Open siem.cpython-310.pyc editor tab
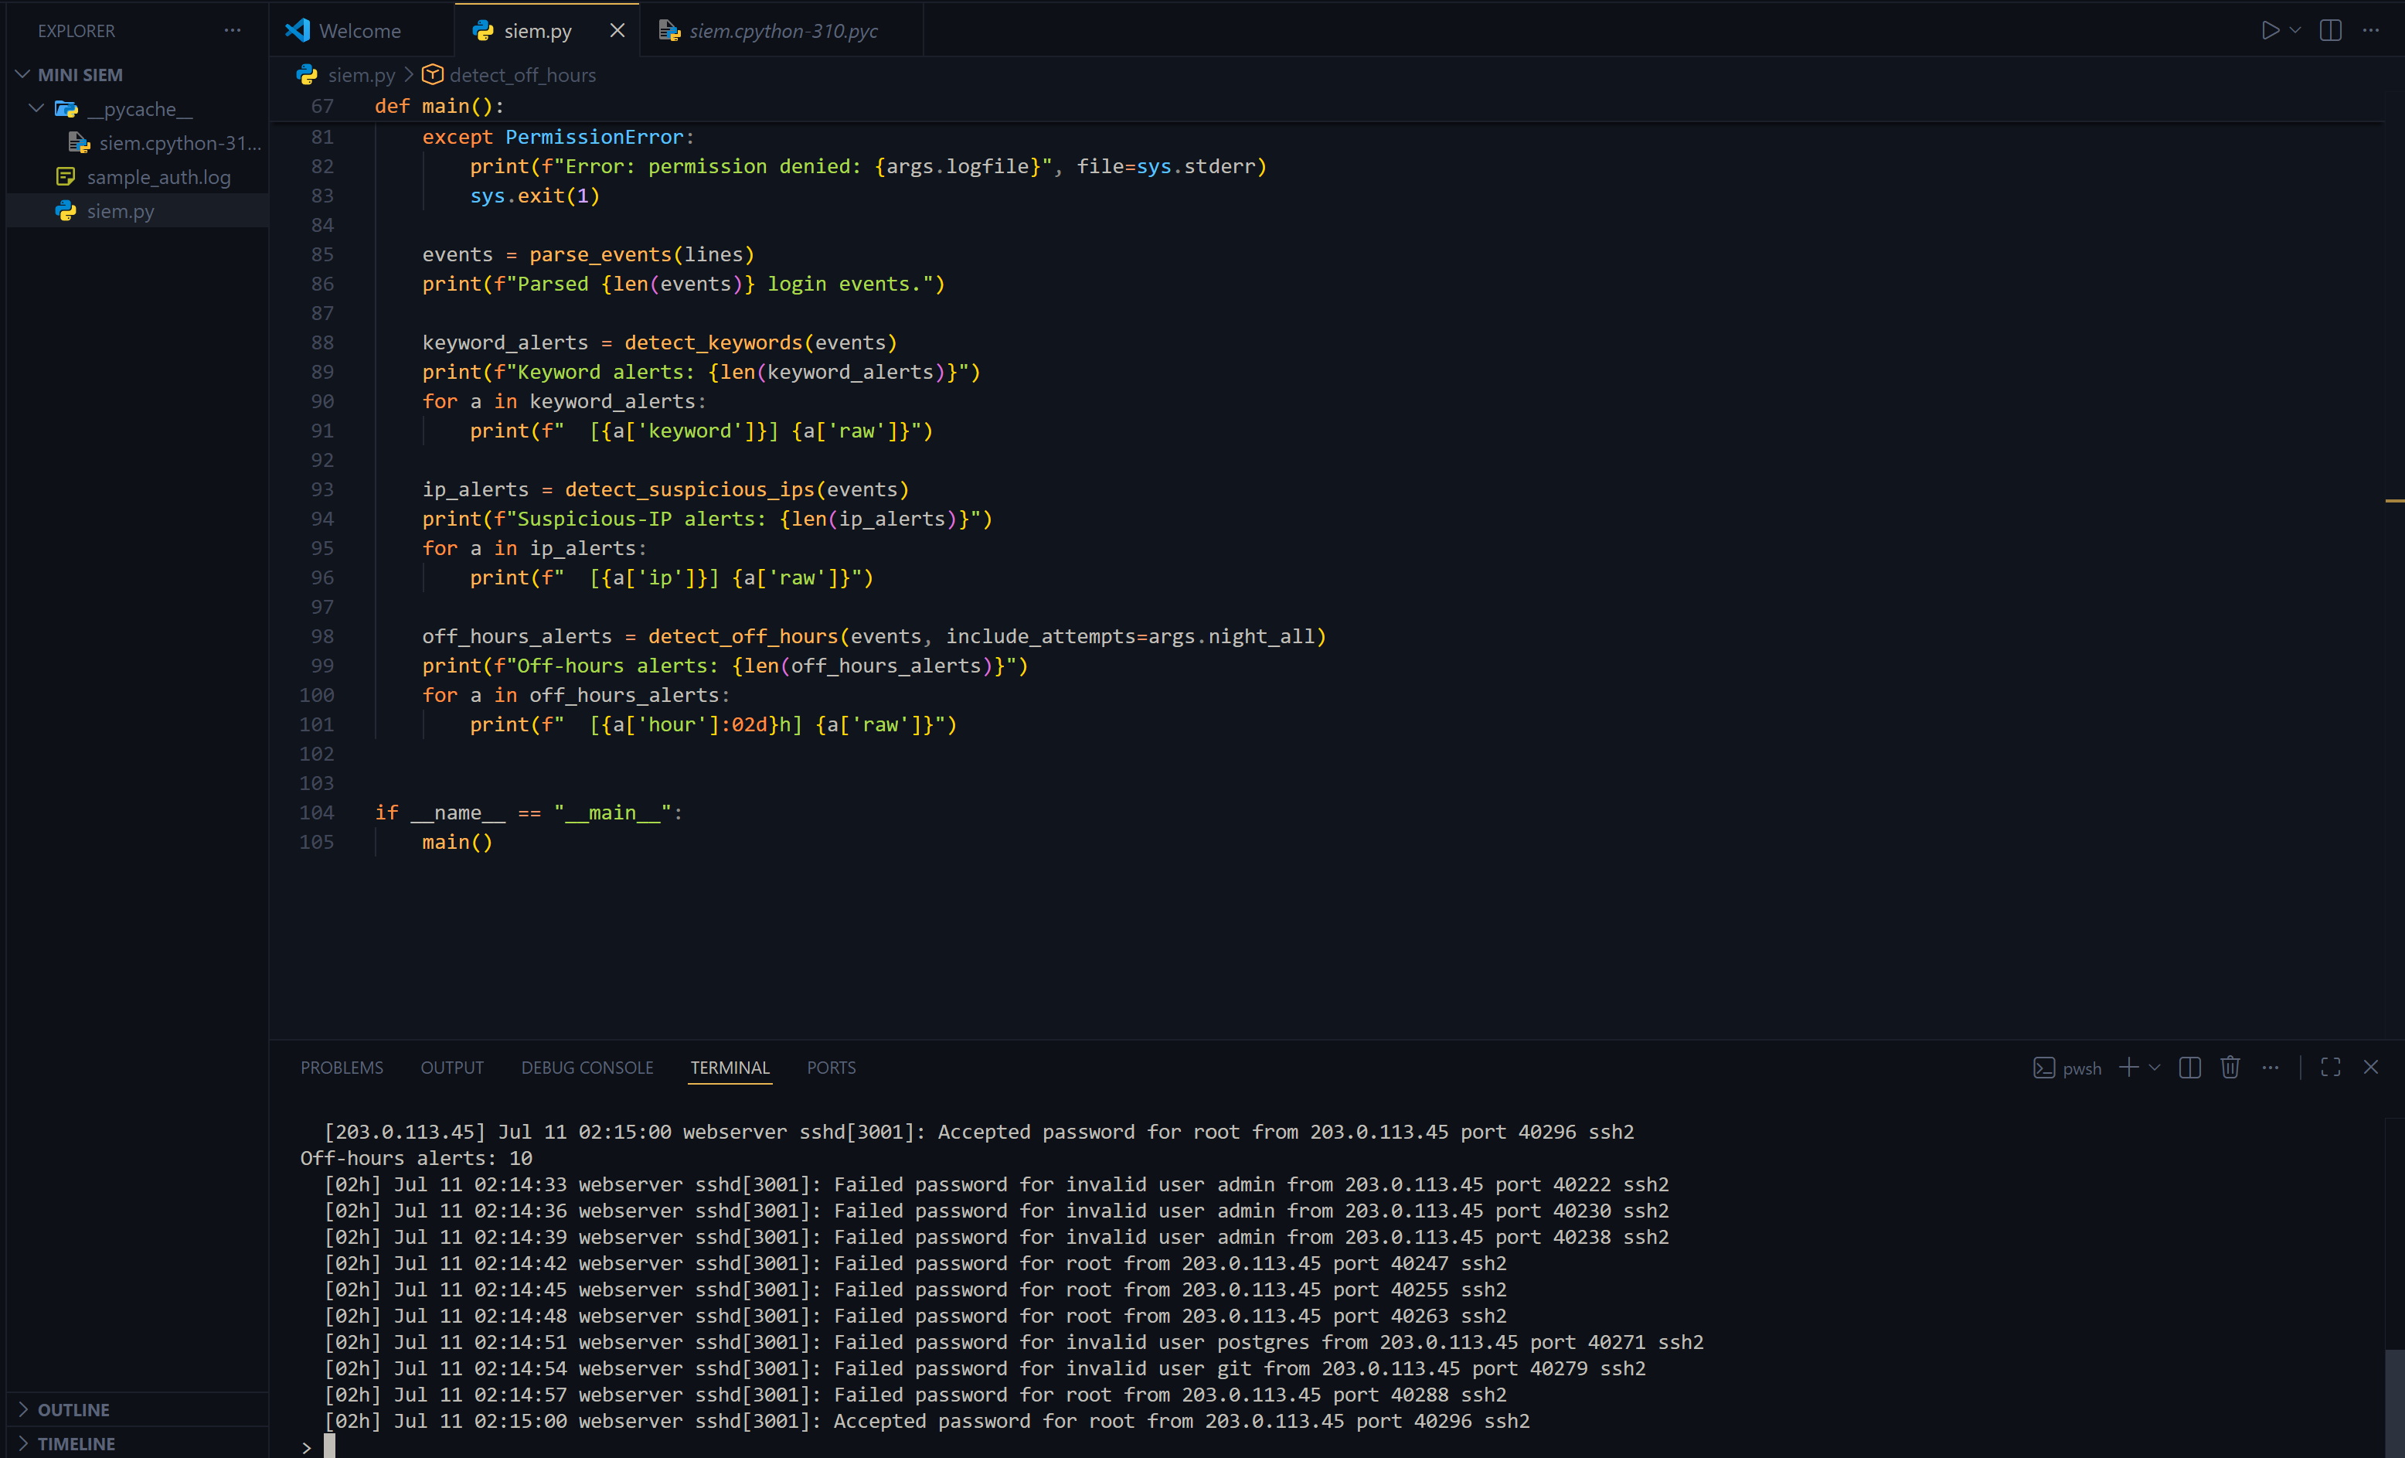 tap(783, 30)
